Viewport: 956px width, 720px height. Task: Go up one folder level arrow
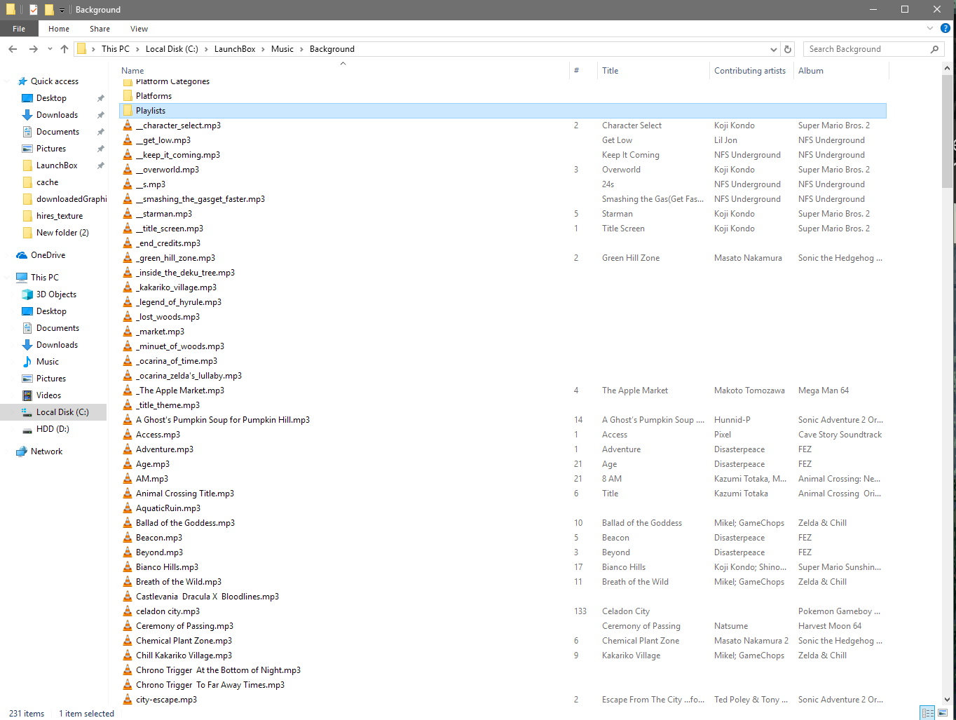pyautogui.click(x=64, y=49)
